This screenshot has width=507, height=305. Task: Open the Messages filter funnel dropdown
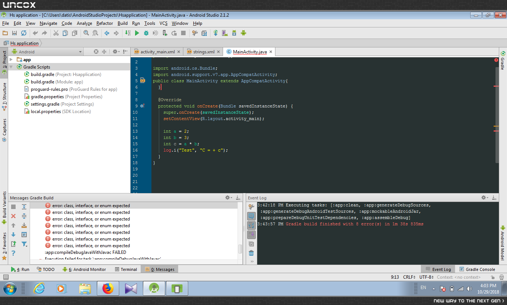coord(24,244)
